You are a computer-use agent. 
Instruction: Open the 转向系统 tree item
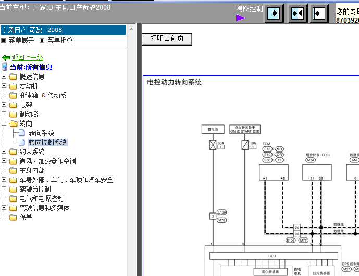pos(41,133)
